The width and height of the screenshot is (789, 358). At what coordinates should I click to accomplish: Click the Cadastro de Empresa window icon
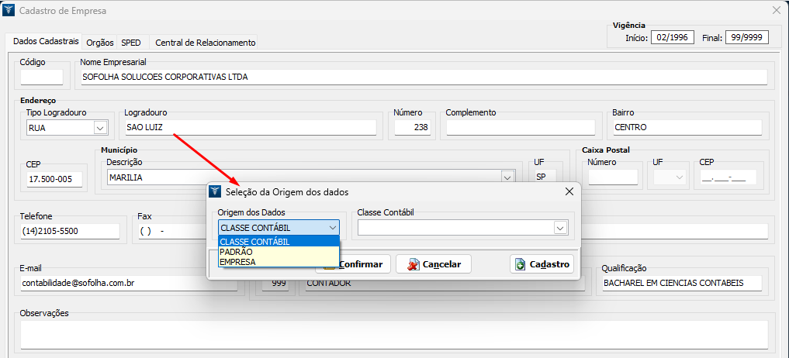9,11
